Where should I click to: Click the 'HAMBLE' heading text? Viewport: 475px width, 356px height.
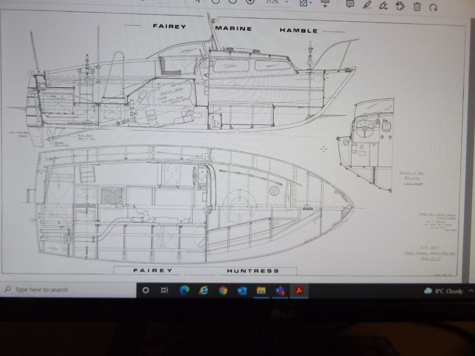(299, 30)
